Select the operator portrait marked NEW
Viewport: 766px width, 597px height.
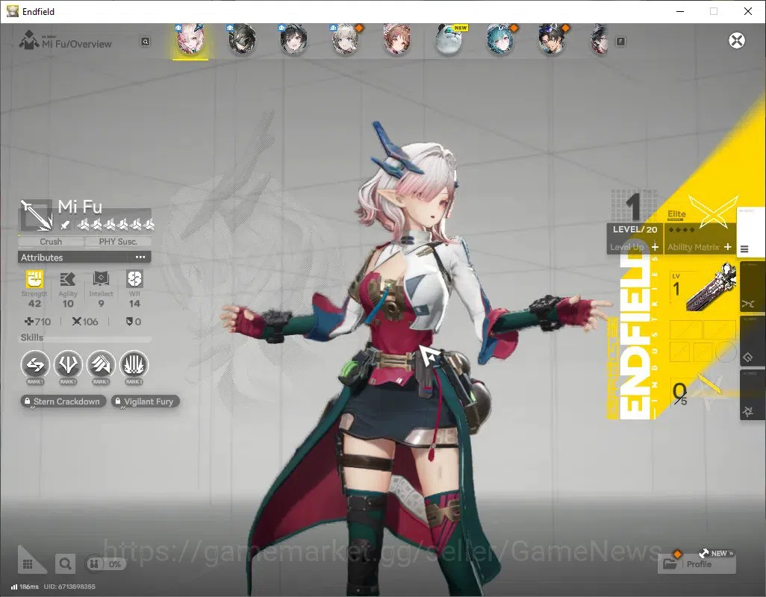pyautogui.click(x=449, y=40)
